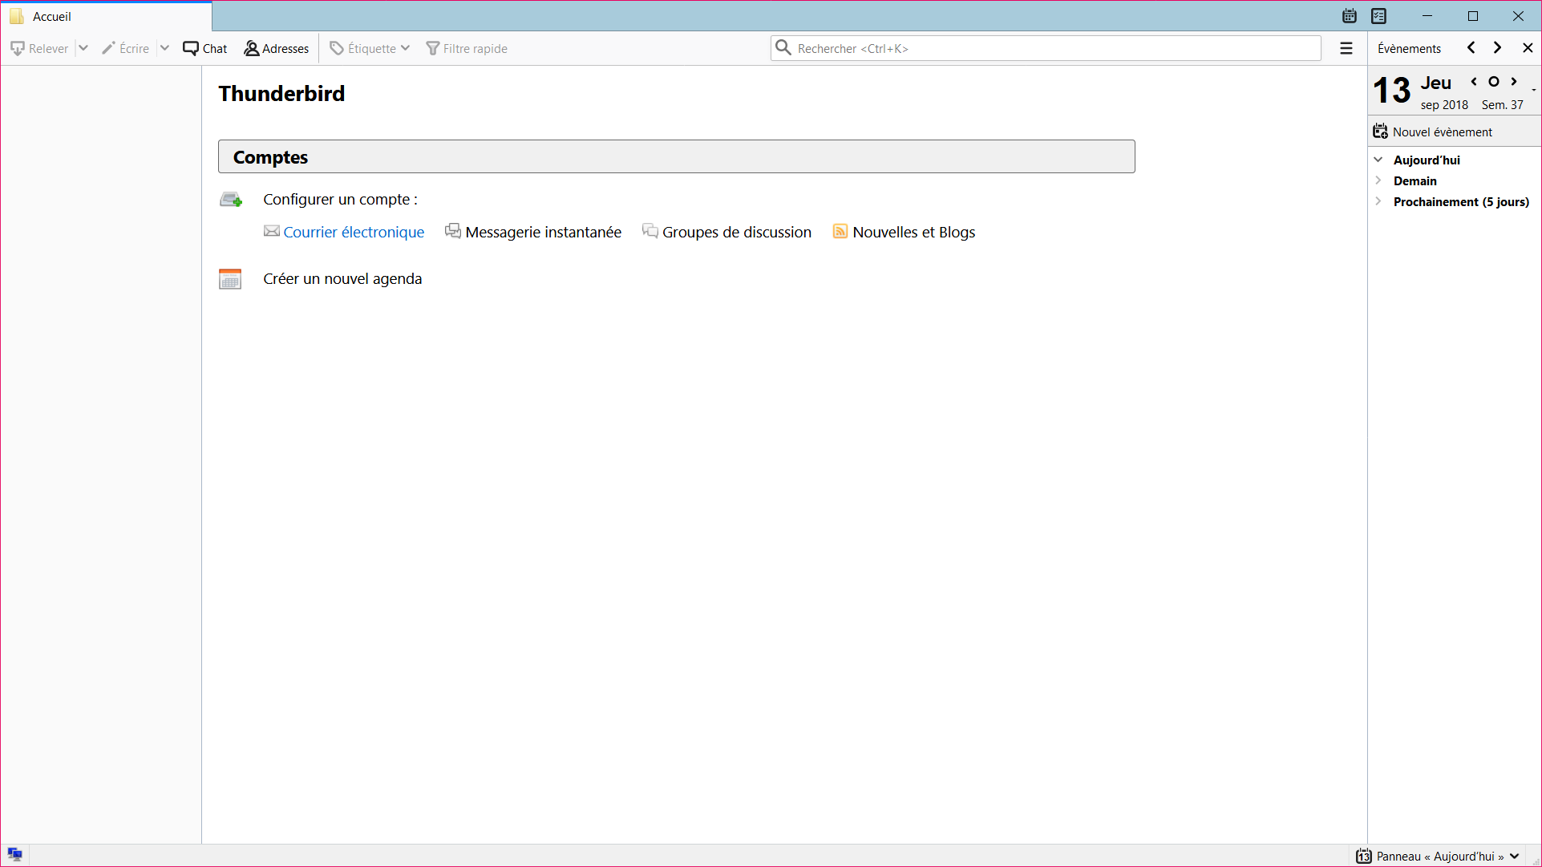Viewport: 1542px width, 867px height.
Task: Close the Évènements today pane
Action: pos(1528,48)
